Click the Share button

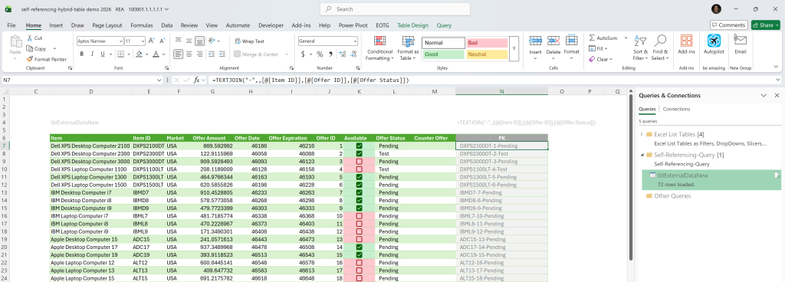tap(766, 25)
